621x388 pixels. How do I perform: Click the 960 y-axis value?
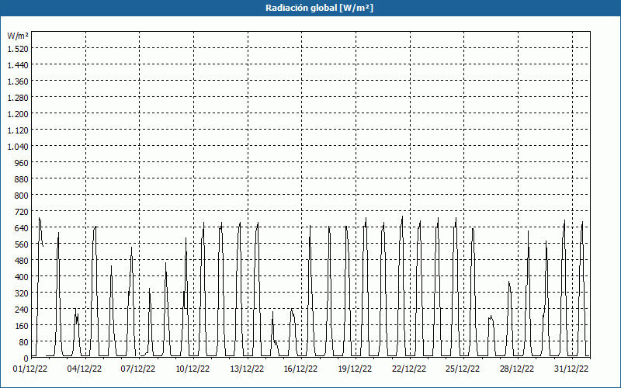[22, 163]
